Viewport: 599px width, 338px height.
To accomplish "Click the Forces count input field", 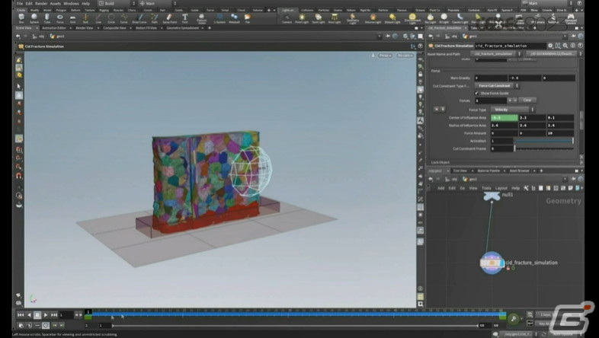I will pos(491,100).
